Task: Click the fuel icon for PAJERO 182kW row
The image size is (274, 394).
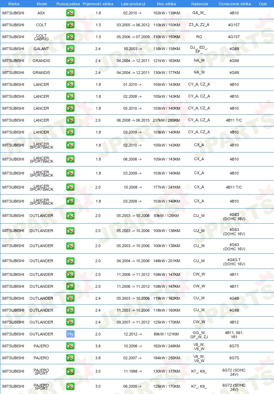Action: pyautogui.click(x=70, y=346)
